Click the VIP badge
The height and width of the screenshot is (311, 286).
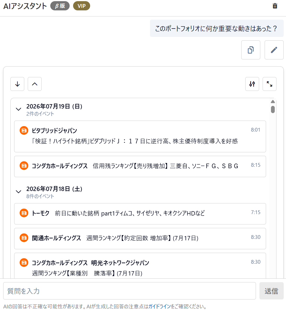coord(82,6)
